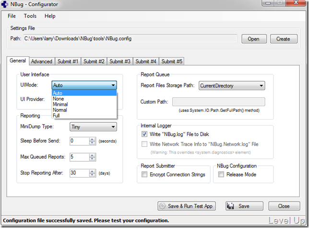The width and height of the screenshot is (309, 228).
Task: Select the General tab
Action: point(18,60)
